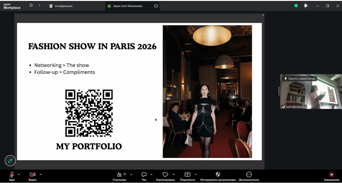Click Удалить закрепление to unpin video

point(300,79)
